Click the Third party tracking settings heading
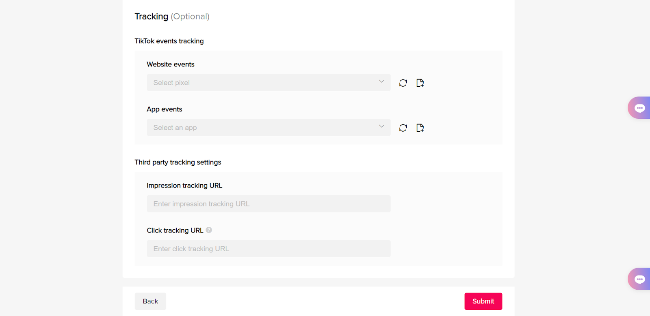The image size is (650, 316). [x=178, y=162]
